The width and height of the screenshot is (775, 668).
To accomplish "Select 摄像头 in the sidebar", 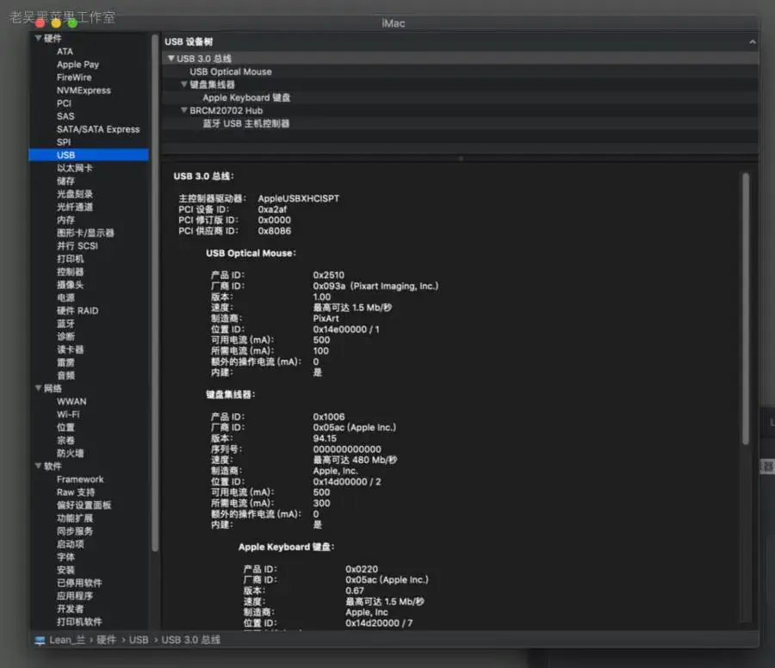I will coord(71,285).
